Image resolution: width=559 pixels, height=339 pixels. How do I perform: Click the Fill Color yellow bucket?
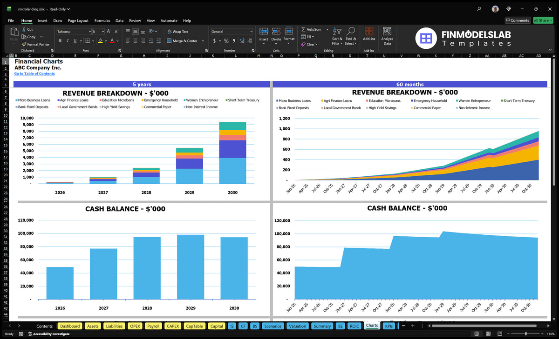pyautogui.click(x=100, y=41)
